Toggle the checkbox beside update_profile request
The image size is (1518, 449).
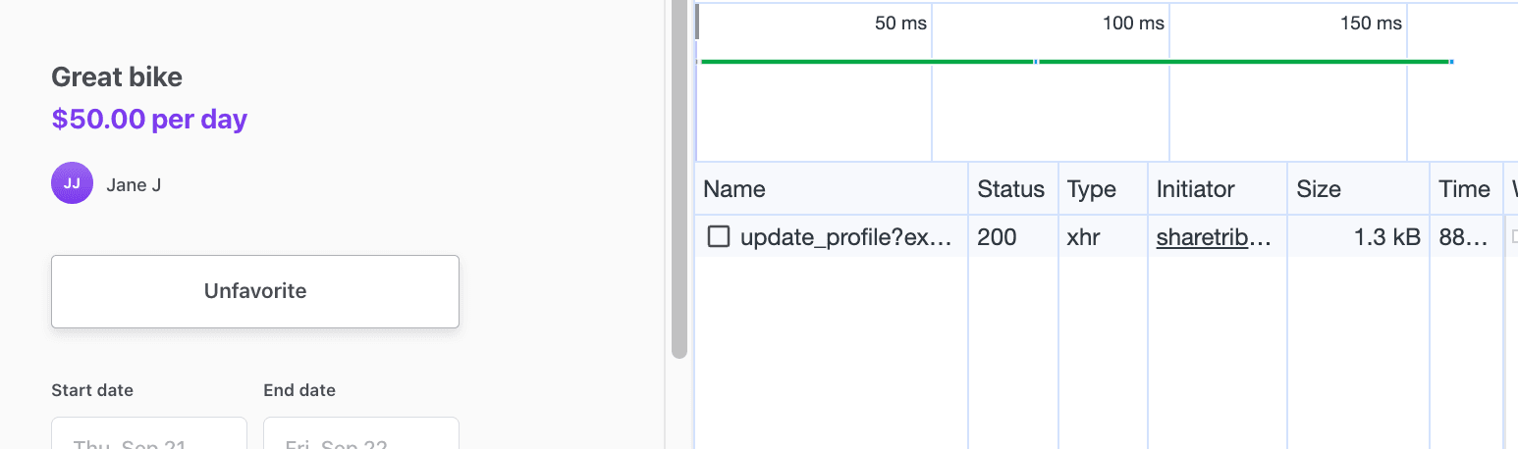coord(719,236)
